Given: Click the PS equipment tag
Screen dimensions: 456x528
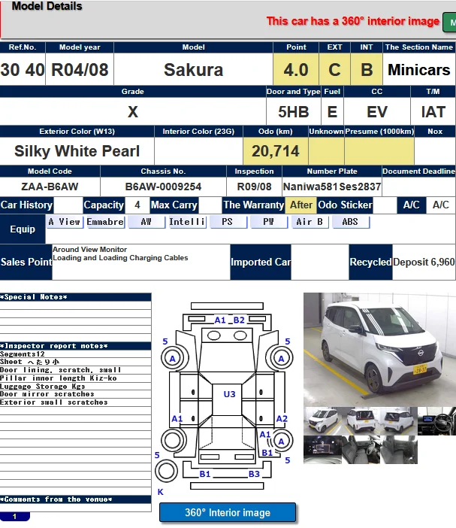Looking at the screenshot, I should [x=228, y=223].
